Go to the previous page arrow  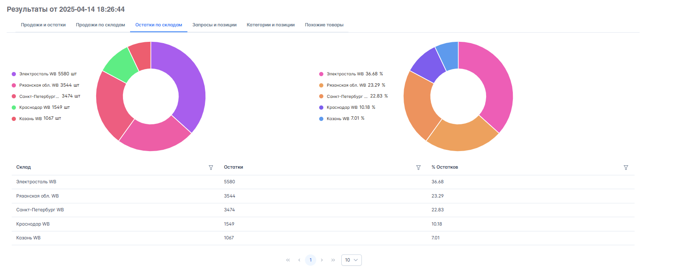[x=299, y=260]
